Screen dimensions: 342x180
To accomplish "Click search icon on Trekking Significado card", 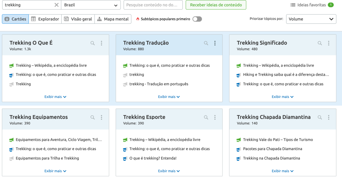I will click(x=320, y=43).
